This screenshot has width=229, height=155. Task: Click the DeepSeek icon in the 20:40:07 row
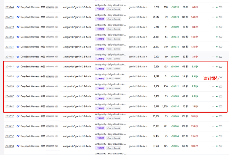tap(18, 96)
